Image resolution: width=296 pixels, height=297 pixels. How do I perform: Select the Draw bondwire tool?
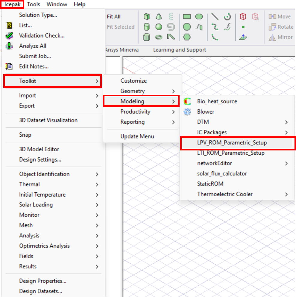pos(171,37)
